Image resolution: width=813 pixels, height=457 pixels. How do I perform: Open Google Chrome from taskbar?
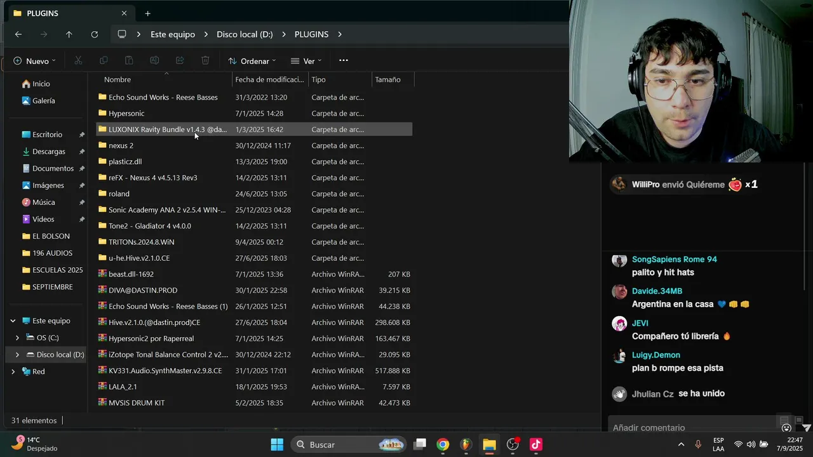click(x=443, y=444)
